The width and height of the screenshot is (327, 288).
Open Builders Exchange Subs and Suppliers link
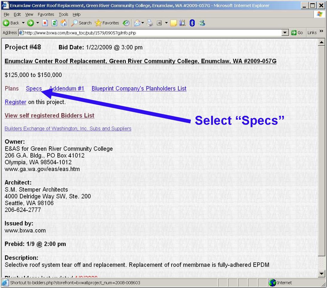[x=68, y=128]
